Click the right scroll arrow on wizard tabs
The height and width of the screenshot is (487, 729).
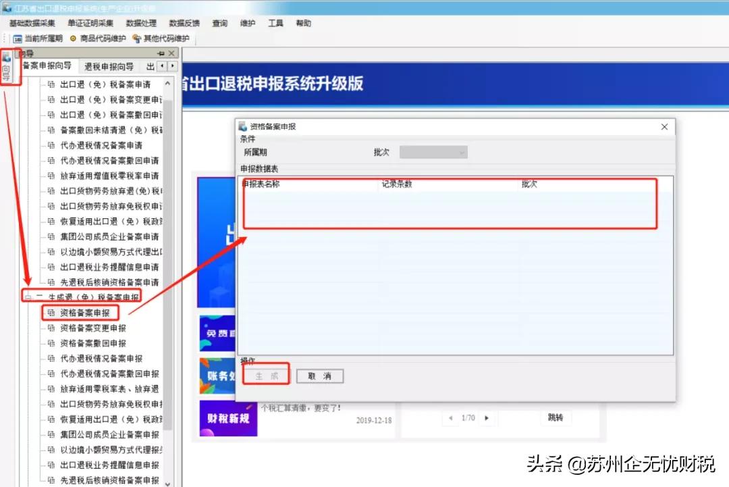tap(171, 66)
